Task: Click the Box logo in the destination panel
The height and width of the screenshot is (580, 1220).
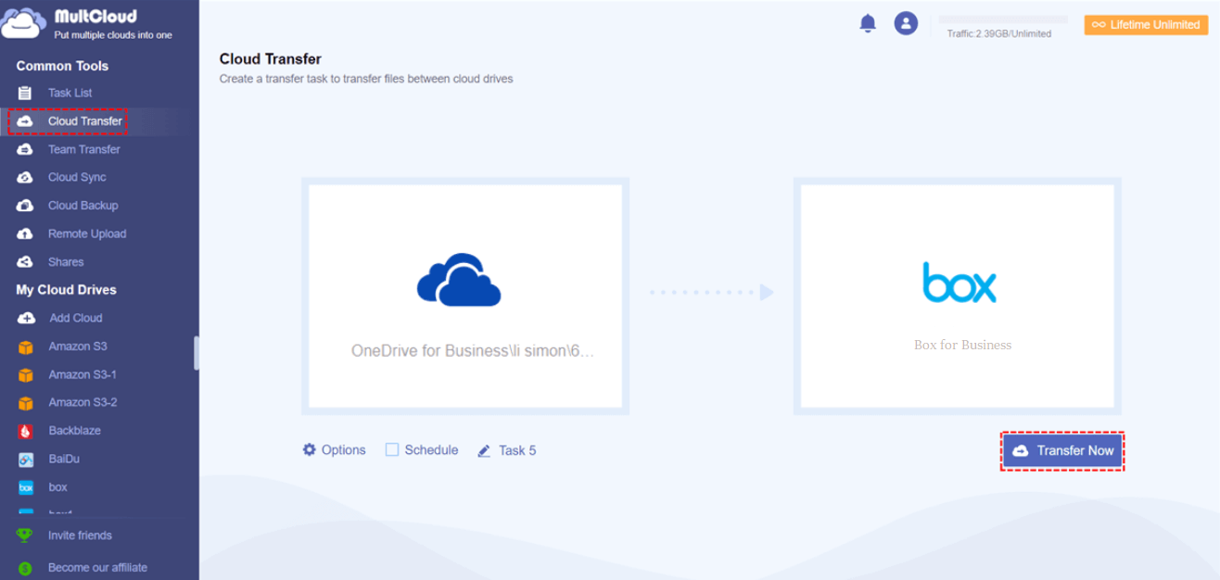Action: 959,283
